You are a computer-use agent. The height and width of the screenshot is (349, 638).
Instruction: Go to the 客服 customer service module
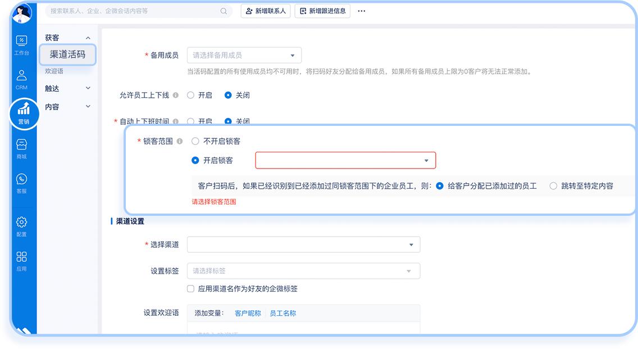(21, 182)
